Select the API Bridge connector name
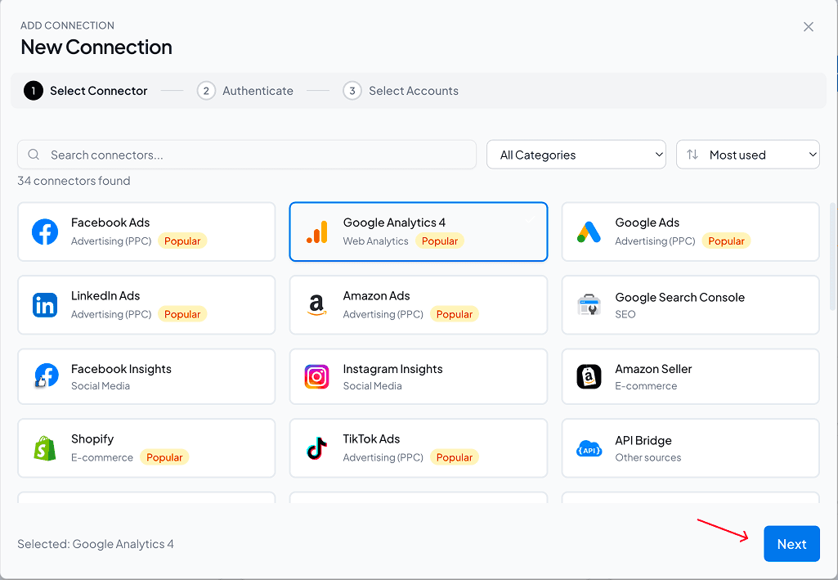 click(x=643, y=440)
